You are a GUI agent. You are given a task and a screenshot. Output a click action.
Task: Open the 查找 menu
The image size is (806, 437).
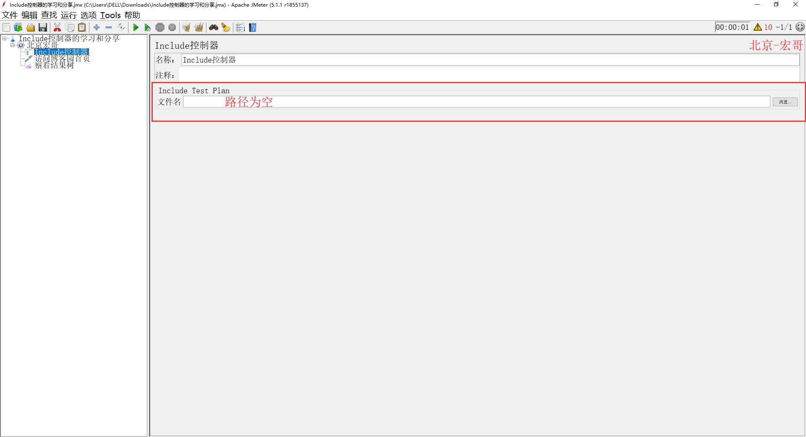pos(49,15)
